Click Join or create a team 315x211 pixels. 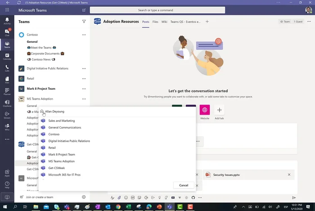[40, 197]
